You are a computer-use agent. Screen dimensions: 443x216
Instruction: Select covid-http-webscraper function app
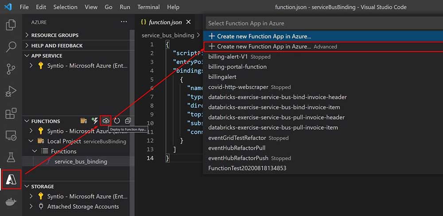click(323, 87)
